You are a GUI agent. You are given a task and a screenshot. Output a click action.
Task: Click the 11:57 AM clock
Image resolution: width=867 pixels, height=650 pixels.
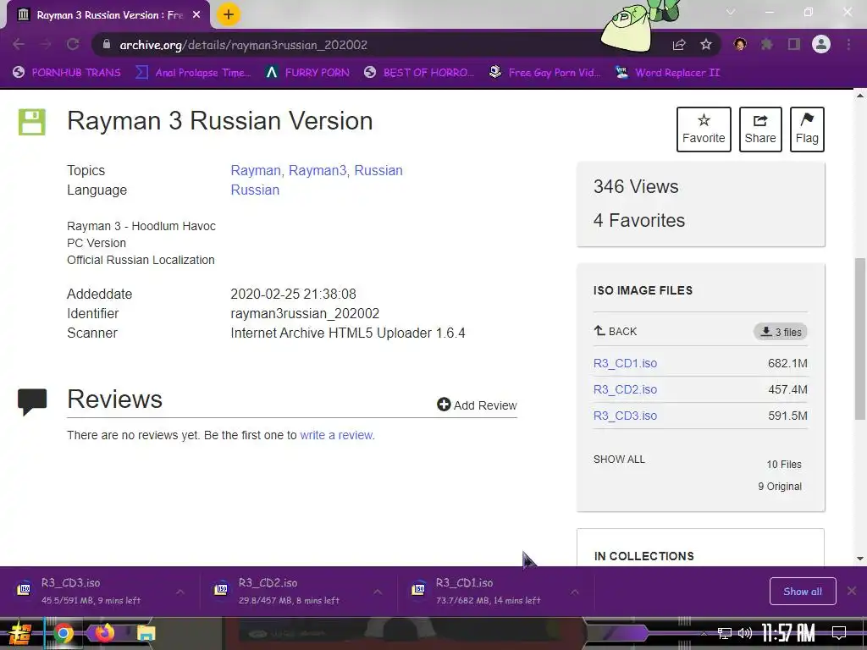point(788,633)
